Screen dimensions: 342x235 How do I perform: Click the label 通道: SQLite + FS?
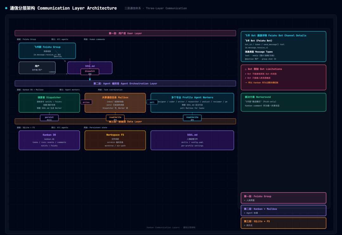click(x=26, y=128)
